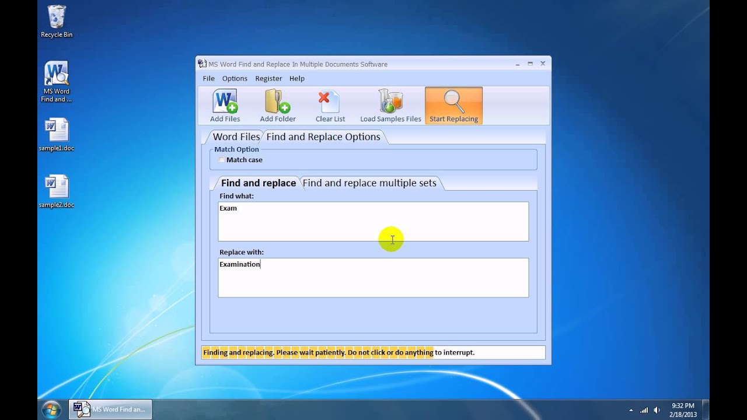Click the Add Files toolbar icon
The image size is (747, 420).
(x=225, y=106)
